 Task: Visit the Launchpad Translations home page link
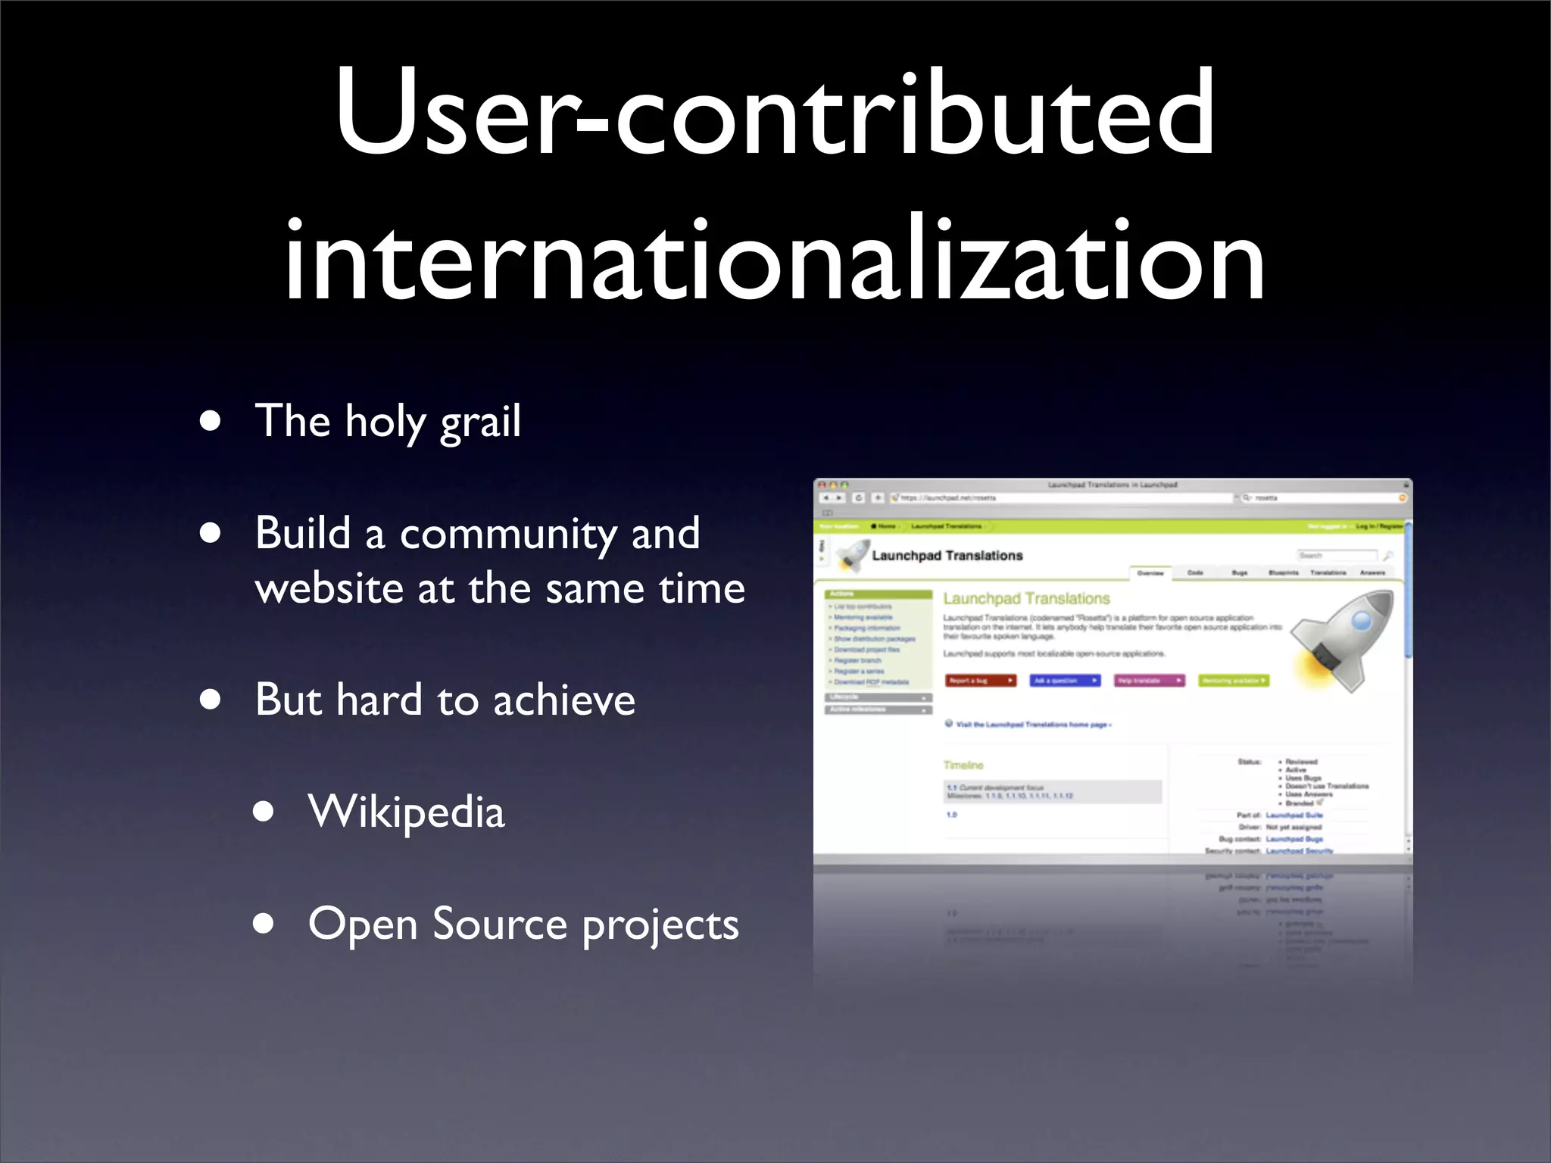[1034, 725]
